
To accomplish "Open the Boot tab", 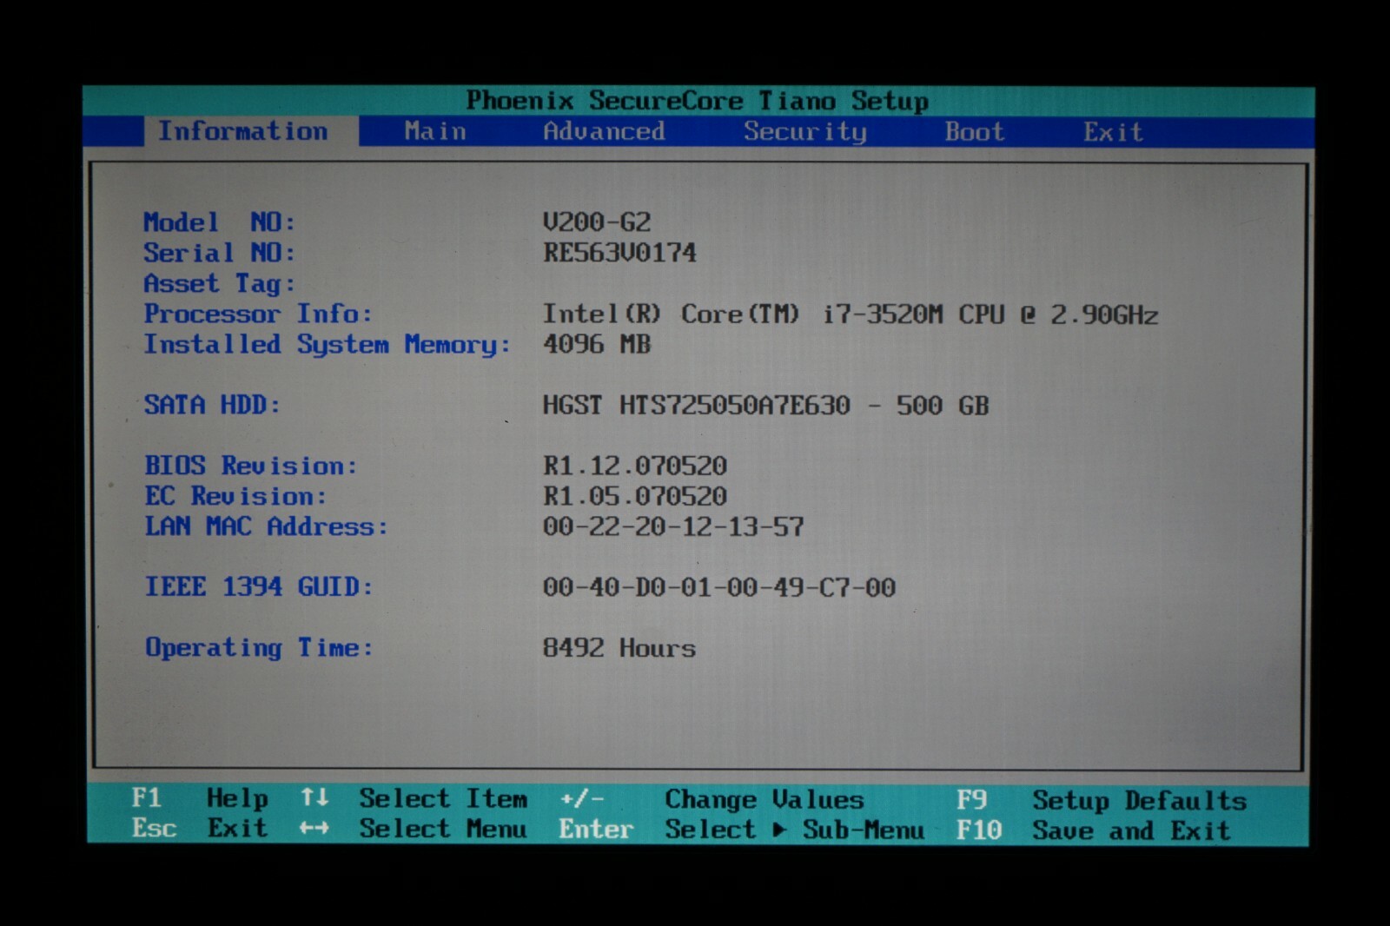I will pyautogui.click(x=975, y=132).
